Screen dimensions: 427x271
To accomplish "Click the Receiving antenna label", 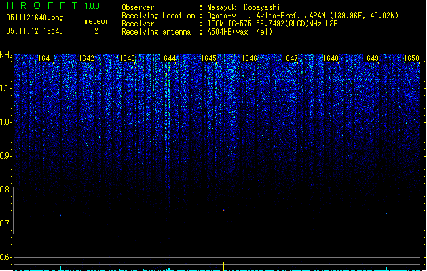I will click(156, 32).
